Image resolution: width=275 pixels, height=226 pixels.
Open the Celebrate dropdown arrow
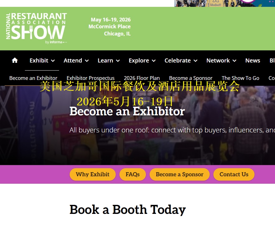[x=195, y=61]
